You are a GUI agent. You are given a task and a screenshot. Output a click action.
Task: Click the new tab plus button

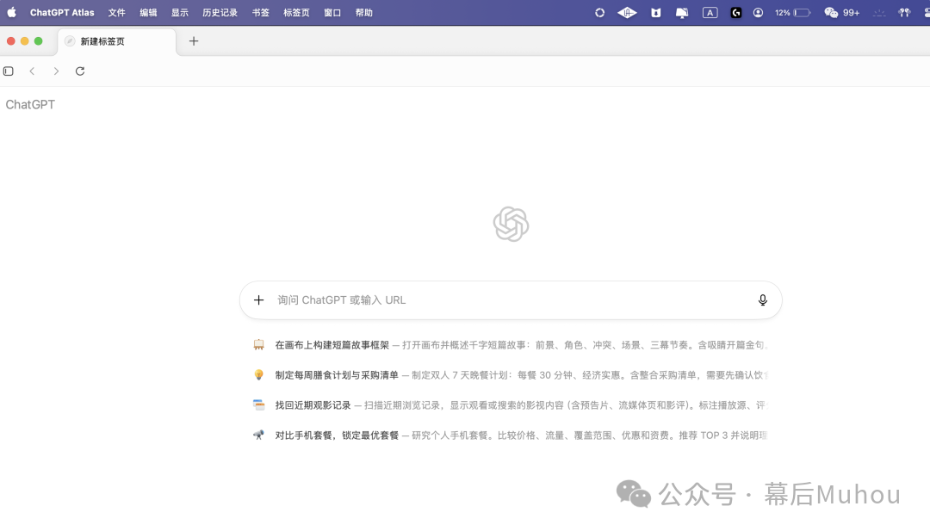coord(193,40)
